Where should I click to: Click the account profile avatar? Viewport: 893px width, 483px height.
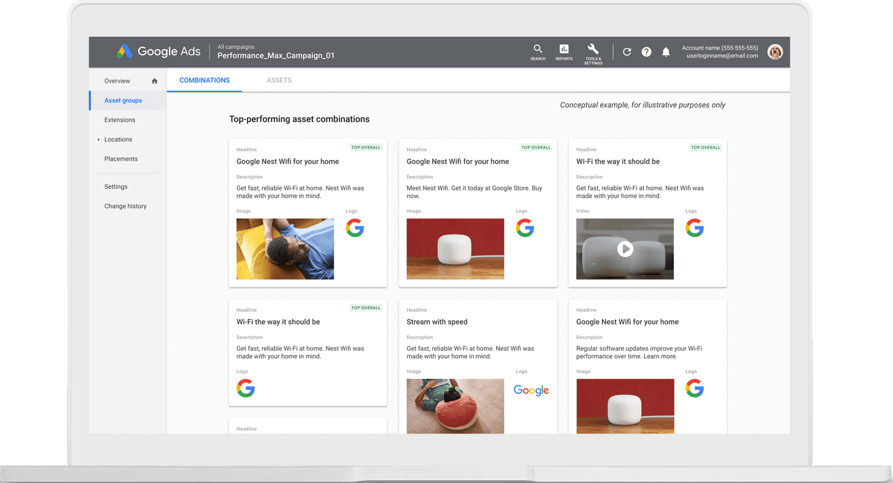click(775, 52)
